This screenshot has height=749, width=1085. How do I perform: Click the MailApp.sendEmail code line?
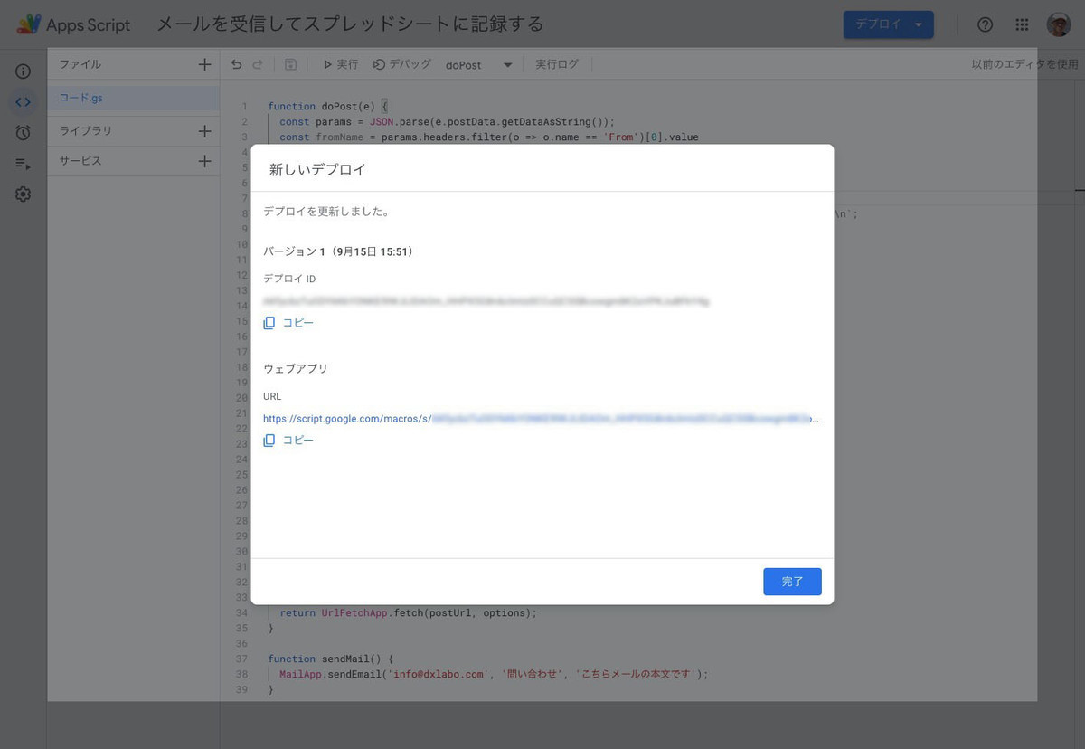(x=494, y=674)
